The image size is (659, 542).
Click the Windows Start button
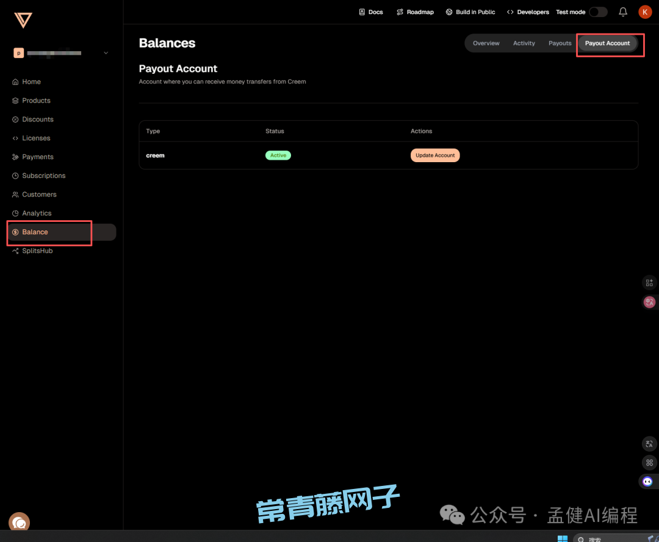[562, 538]
